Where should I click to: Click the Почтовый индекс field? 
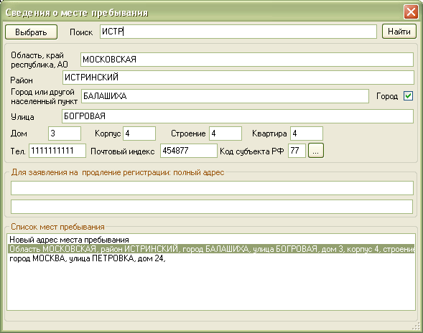(x=189, y=151)
